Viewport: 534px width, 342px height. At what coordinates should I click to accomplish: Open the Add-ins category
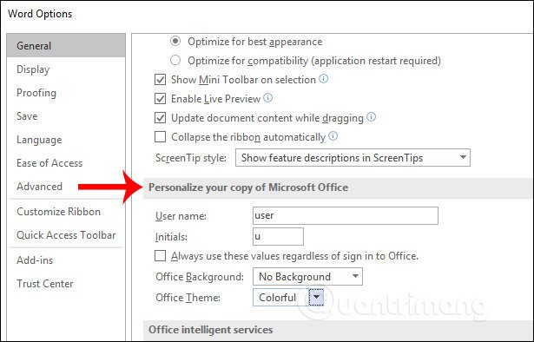[35, 260]
